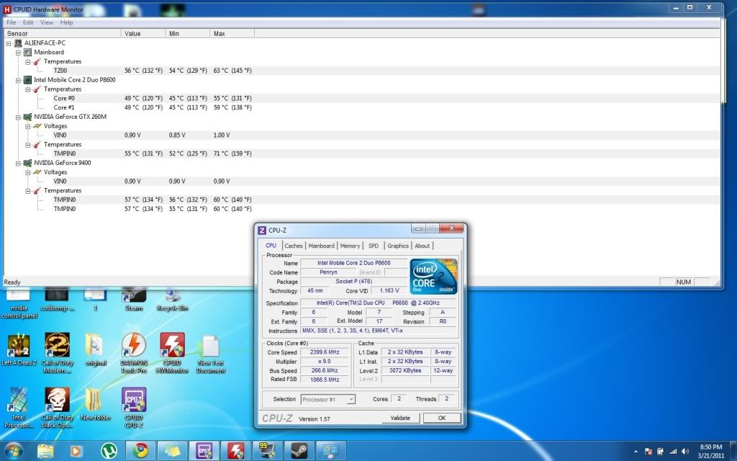Viewport: 737px width, 461px height.
Task: Click the Intel Core 2 logo in CPU-Z
Action: point(433,276)
